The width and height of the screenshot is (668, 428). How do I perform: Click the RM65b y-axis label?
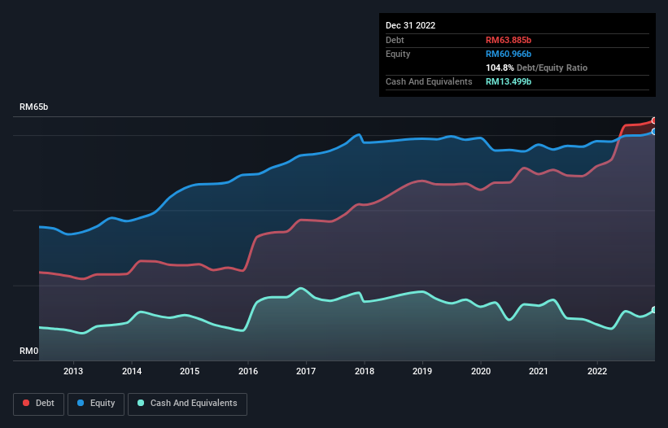tap(33, 107)
